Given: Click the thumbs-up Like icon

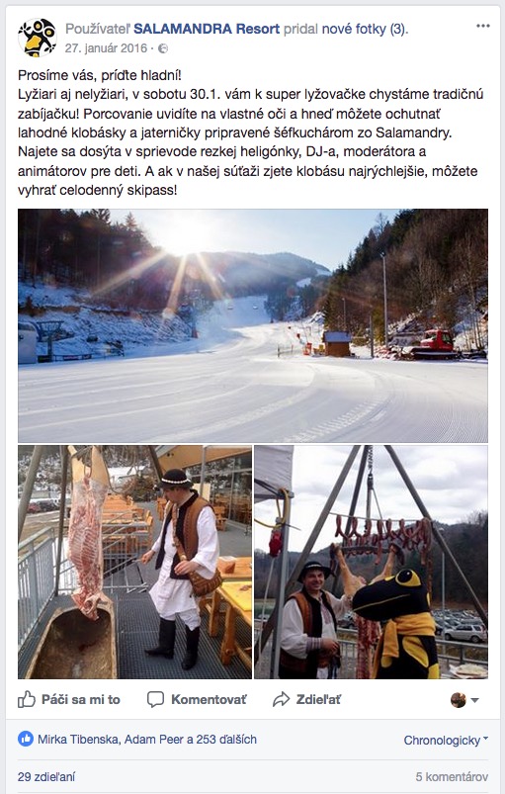Looking at the screenshot, I should pyautogui.click(x=27, y=699).
